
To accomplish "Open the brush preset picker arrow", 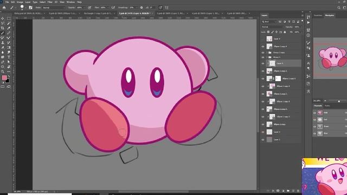I will point(25,8).
